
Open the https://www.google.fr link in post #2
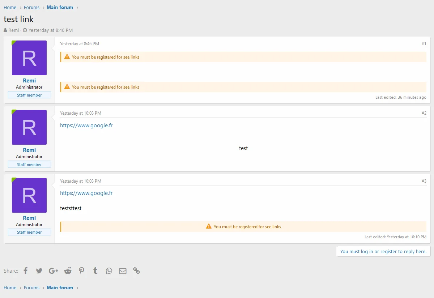click(x=86, y=125)
